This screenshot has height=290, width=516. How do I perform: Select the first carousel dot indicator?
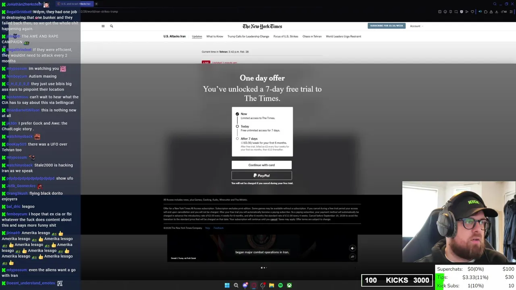[x=262, y=267]
